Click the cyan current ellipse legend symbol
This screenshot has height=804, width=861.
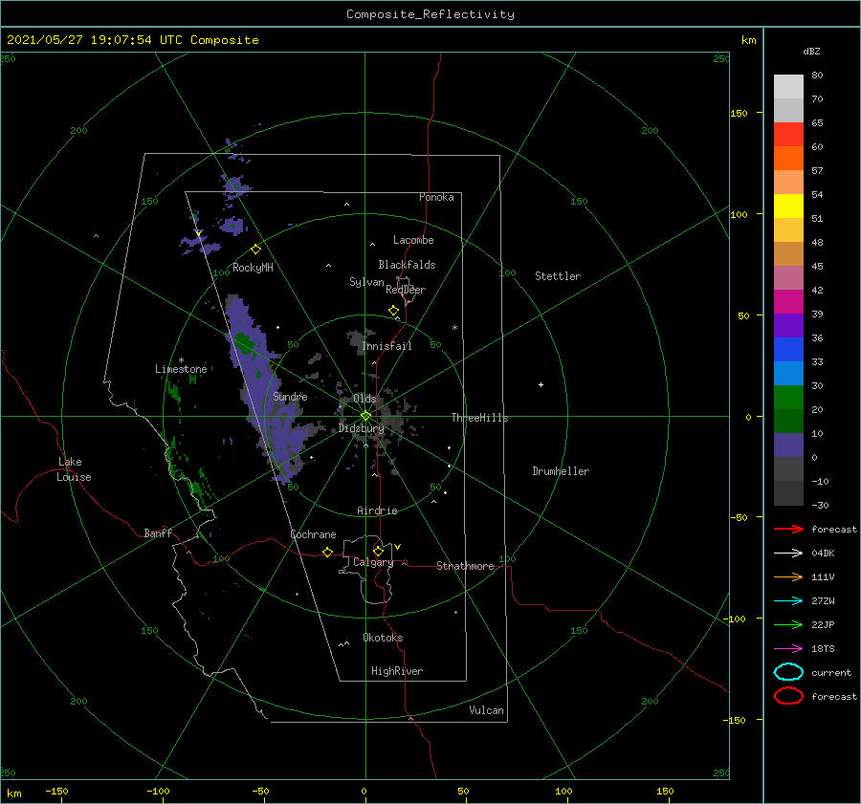(788, 672)
